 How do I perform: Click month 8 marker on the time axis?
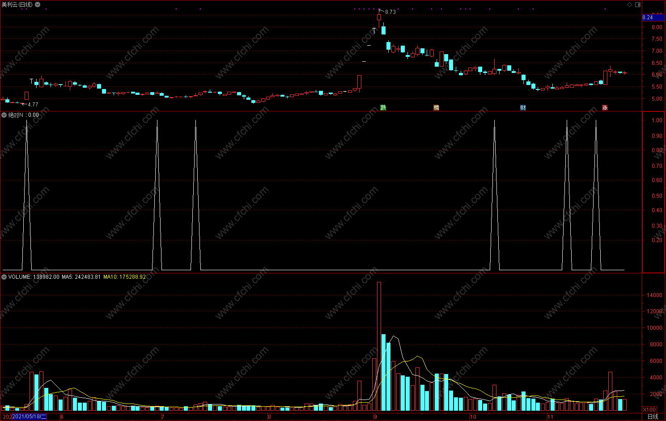click(x=269, y=417)
